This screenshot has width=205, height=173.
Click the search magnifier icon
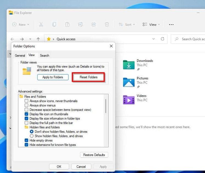point(176,39)
